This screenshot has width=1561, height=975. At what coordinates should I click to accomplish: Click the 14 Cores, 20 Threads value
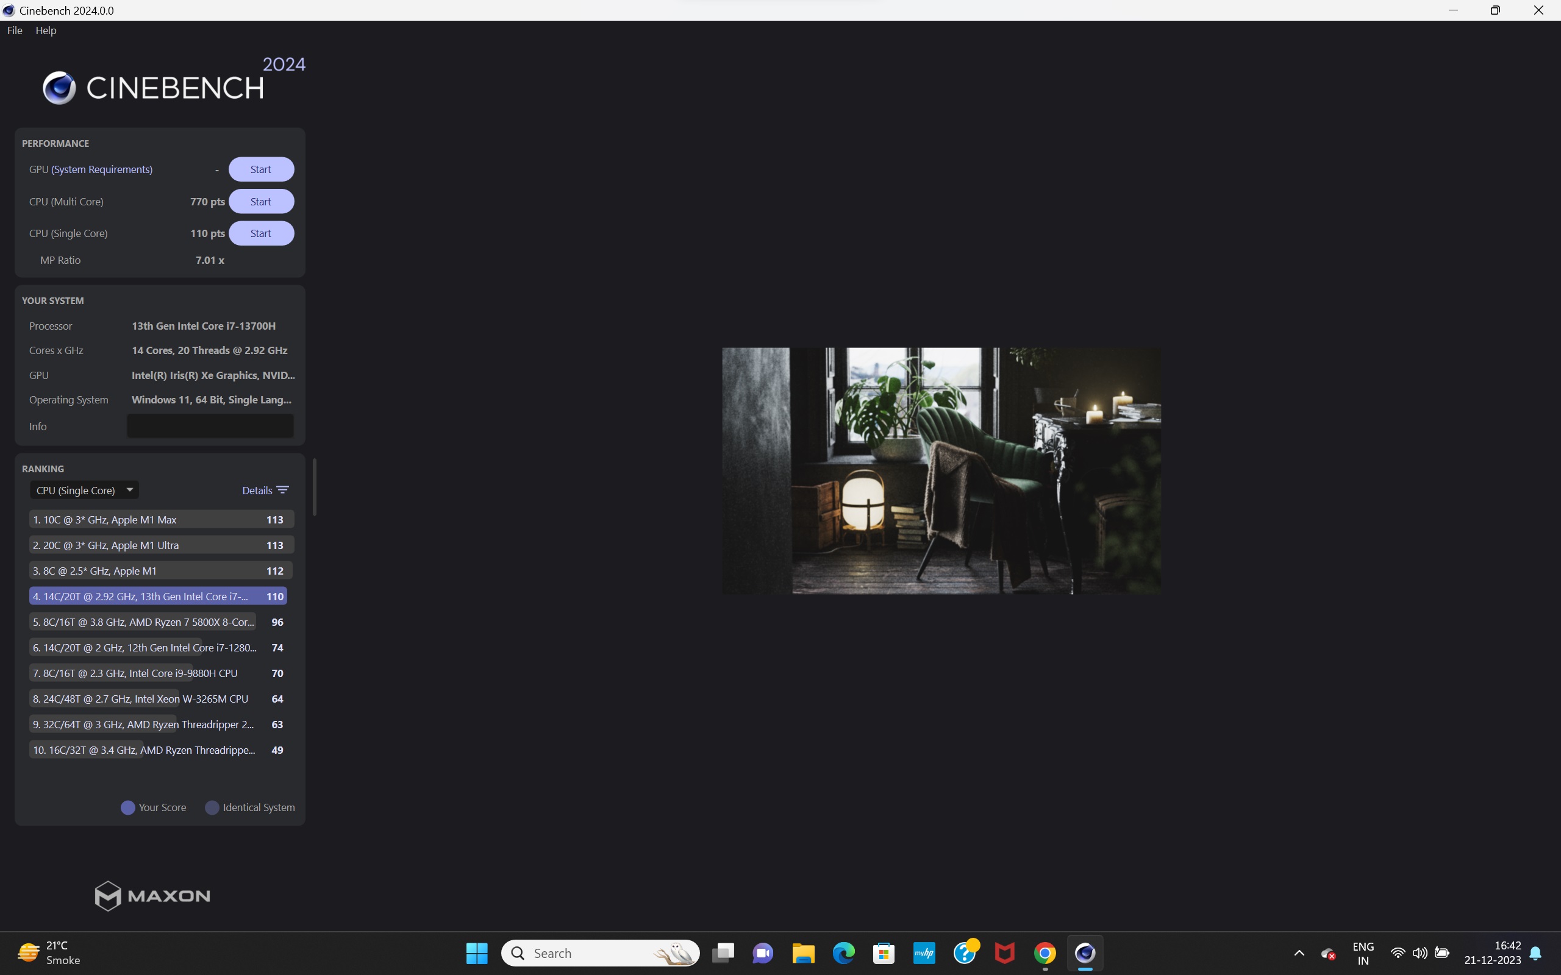click(210, 351)
